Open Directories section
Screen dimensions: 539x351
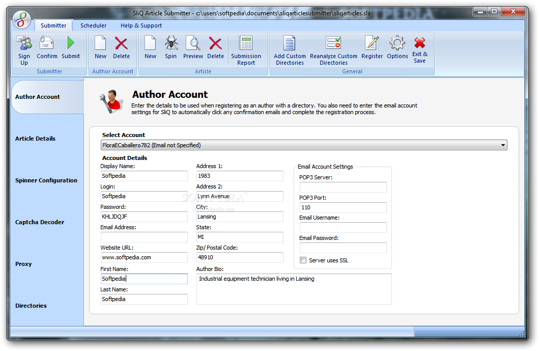pos(31,306)
